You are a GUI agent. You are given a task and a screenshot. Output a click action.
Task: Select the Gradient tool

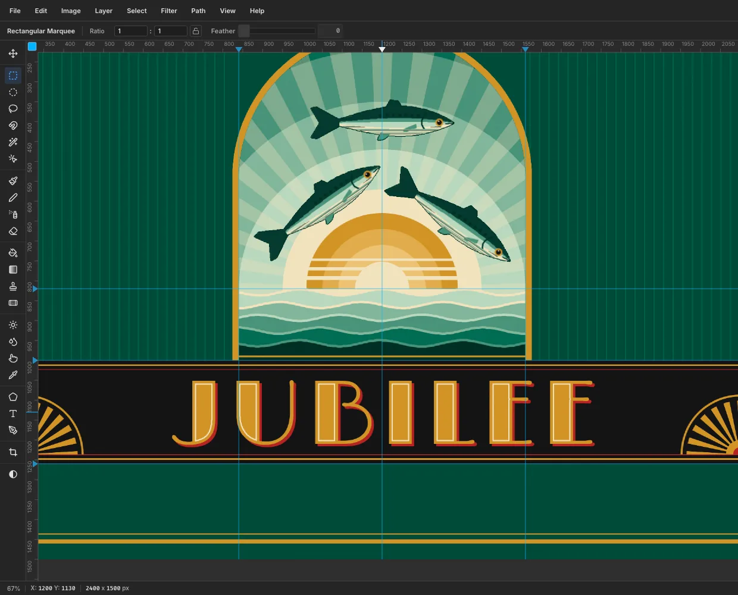[x=13, y=270]
